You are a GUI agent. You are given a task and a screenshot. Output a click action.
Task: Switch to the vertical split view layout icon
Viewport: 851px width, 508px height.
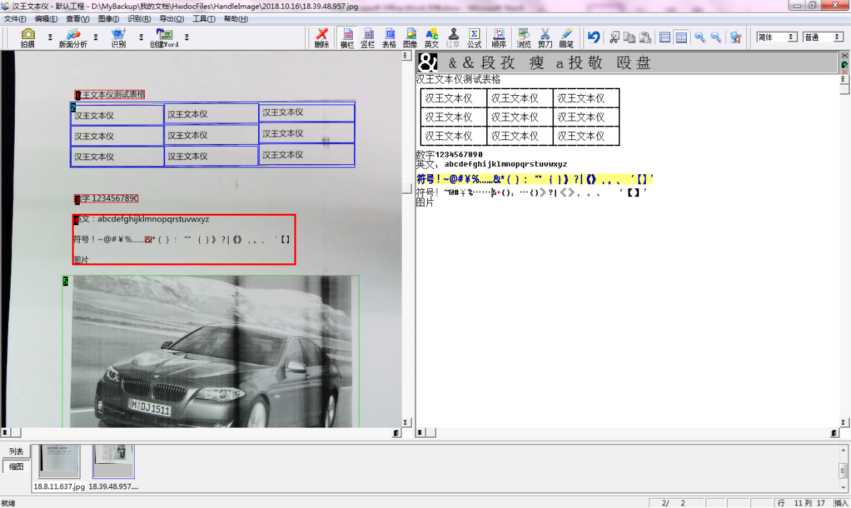pos(681,38)
